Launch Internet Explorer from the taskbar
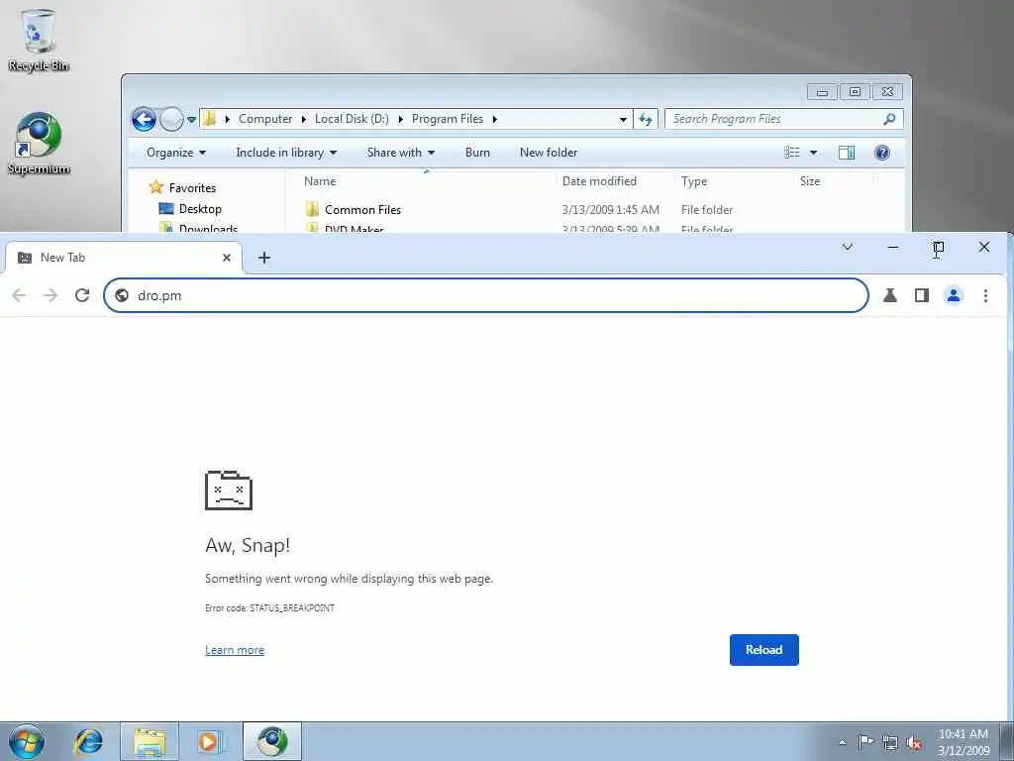The height and width of the screenshot is (761, 1014). tap(88, 741)
